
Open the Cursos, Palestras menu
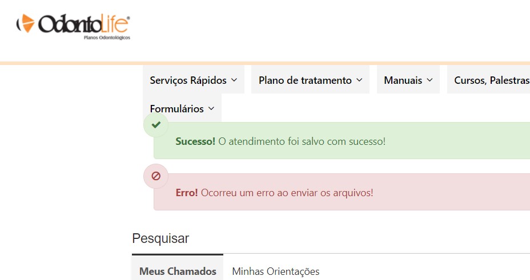point(491,80)
